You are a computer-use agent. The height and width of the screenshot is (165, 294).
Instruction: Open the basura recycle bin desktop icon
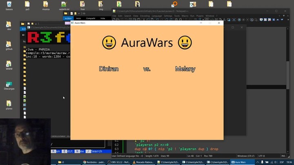pyautogui.click(x=9, y=6)
